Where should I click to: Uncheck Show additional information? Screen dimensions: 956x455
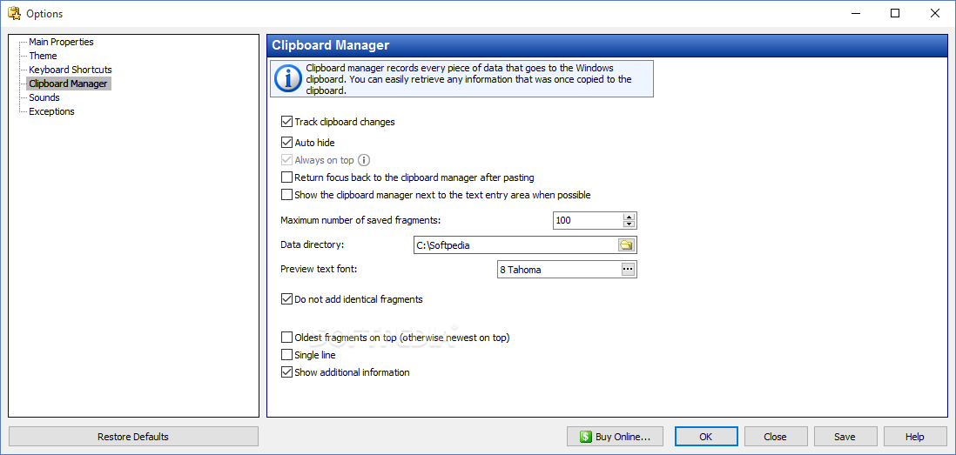pyautogui.click(x=286, y=372)
